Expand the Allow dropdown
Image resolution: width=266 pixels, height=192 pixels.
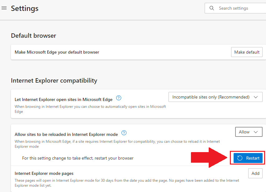click(x=249, y=132)
